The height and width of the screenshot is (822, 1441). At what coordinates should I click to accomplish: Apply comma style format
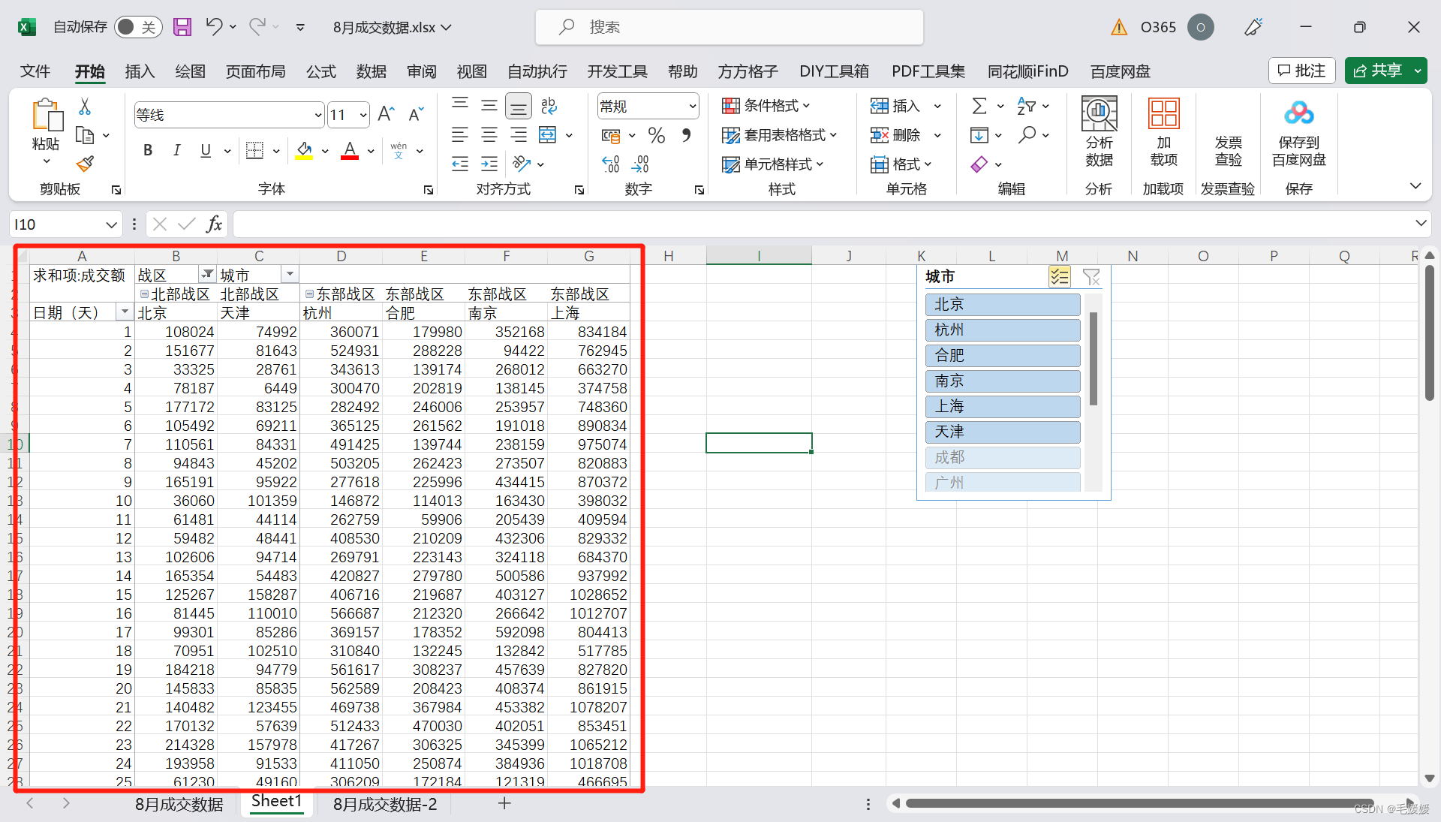click(686, 135)
